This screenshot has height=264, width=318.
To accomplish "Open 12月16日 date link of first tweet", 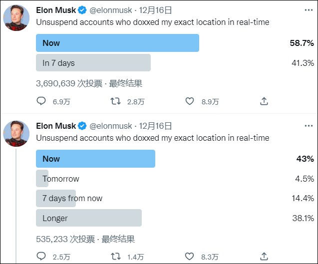I will click(x=155, y=10).
